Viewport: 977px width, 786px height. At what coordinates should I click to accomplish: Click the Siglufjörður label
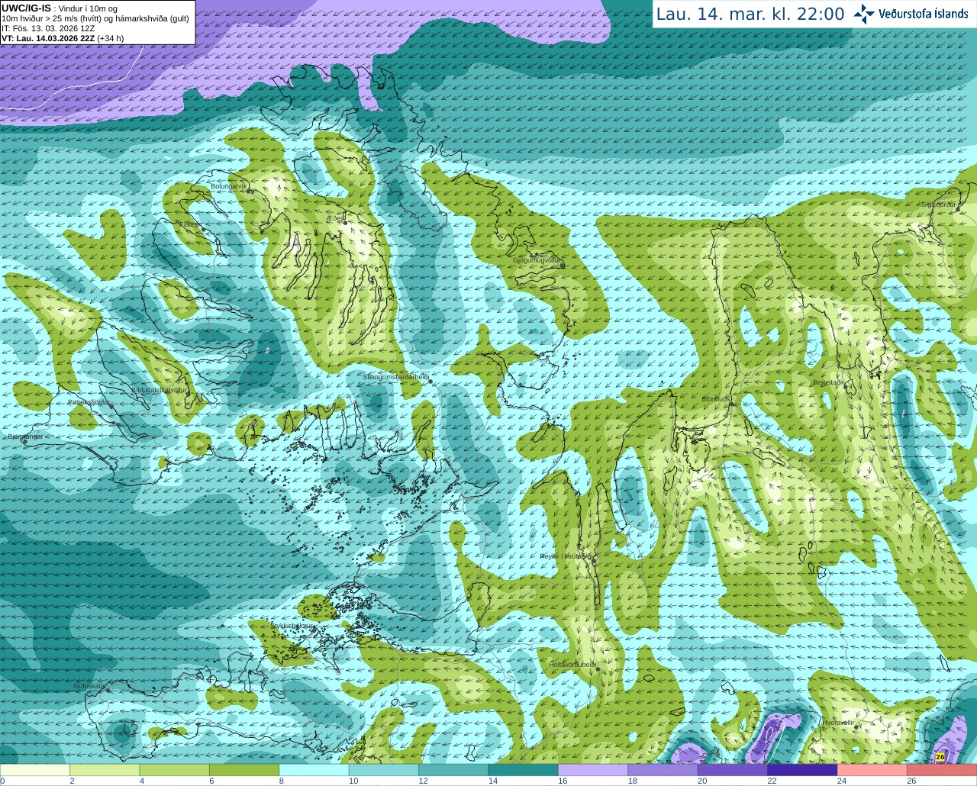(939, 205)
